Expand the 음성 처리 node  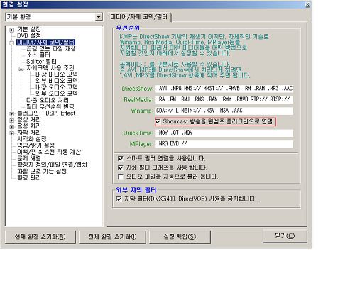pos(11,127)
